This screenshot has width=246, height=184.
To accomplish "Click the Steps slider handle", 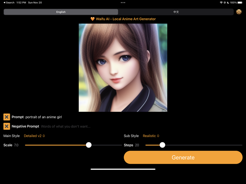I will pyautogui.click(x=162, y=145).
